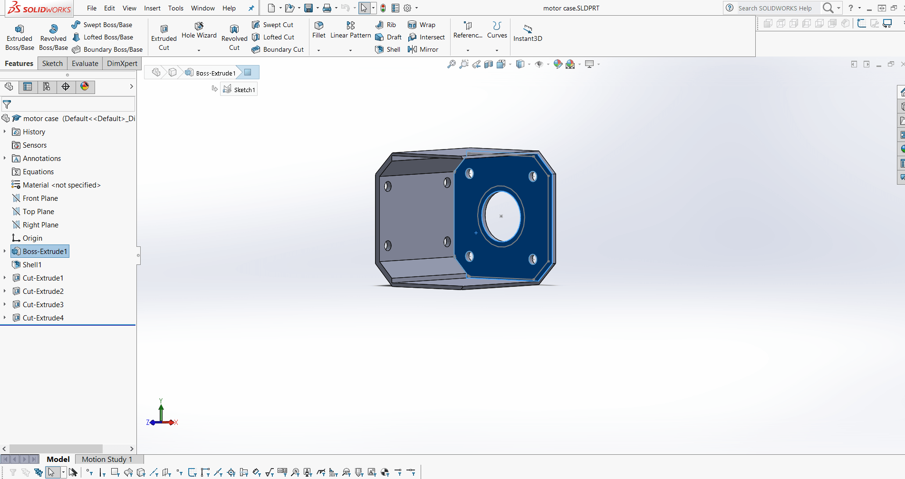Open the Curves dropdown arrow

pos(497,50)
